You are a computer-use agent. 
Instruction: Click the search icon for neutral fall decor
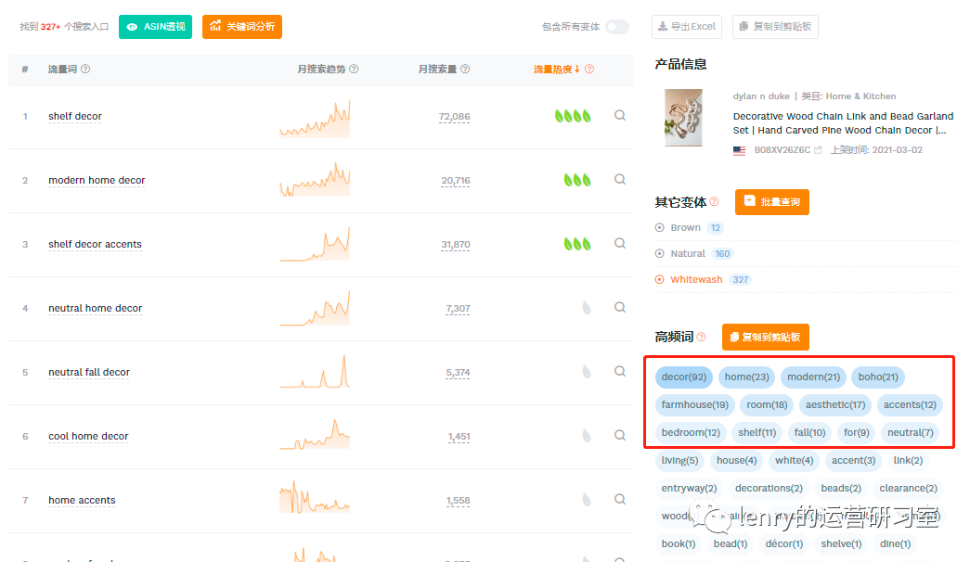click(620, 372)
